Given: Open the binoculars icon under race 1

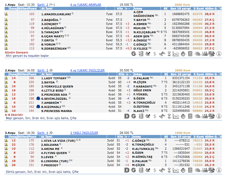Looking at the screenshot, I should coord(162,54).
